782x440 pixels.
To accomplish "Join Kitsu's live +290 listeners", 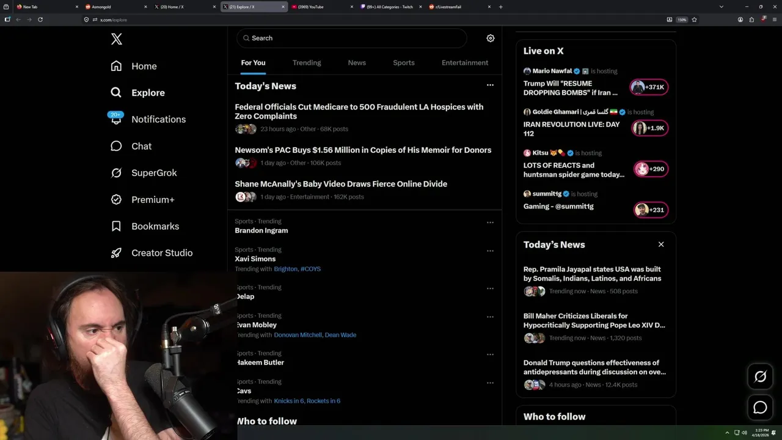I will pyautogui.click(x=651, y=169).
